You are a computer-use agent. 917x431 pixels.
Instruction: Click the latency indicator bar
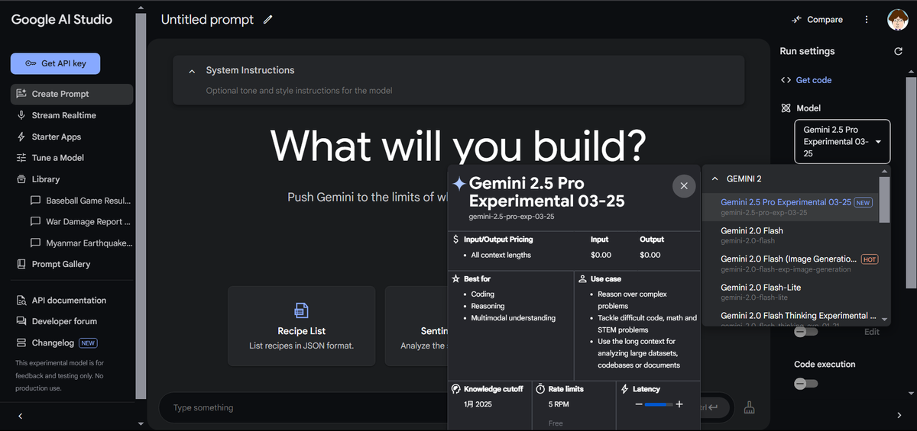coord(658,404)
